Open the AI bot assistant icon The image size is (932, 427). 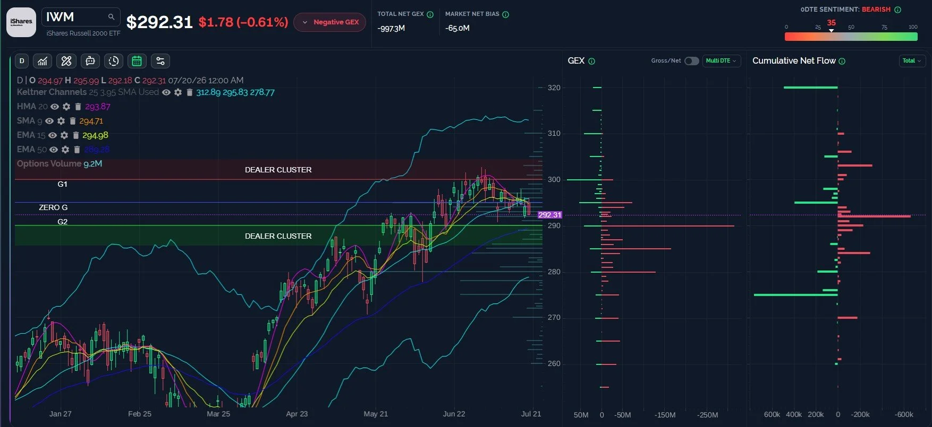tap(90, 61)
